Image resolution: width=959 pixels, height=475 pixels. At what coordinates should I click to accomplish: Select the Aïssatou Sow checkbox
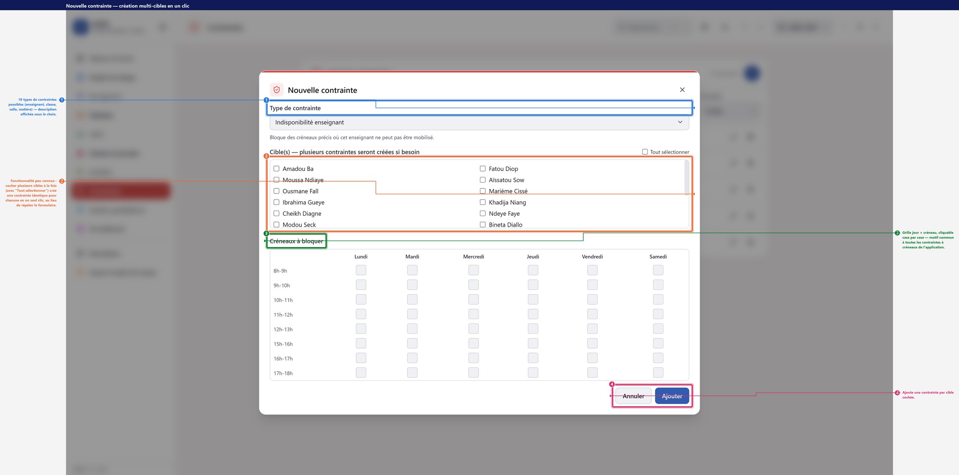(x=483, y=180)
